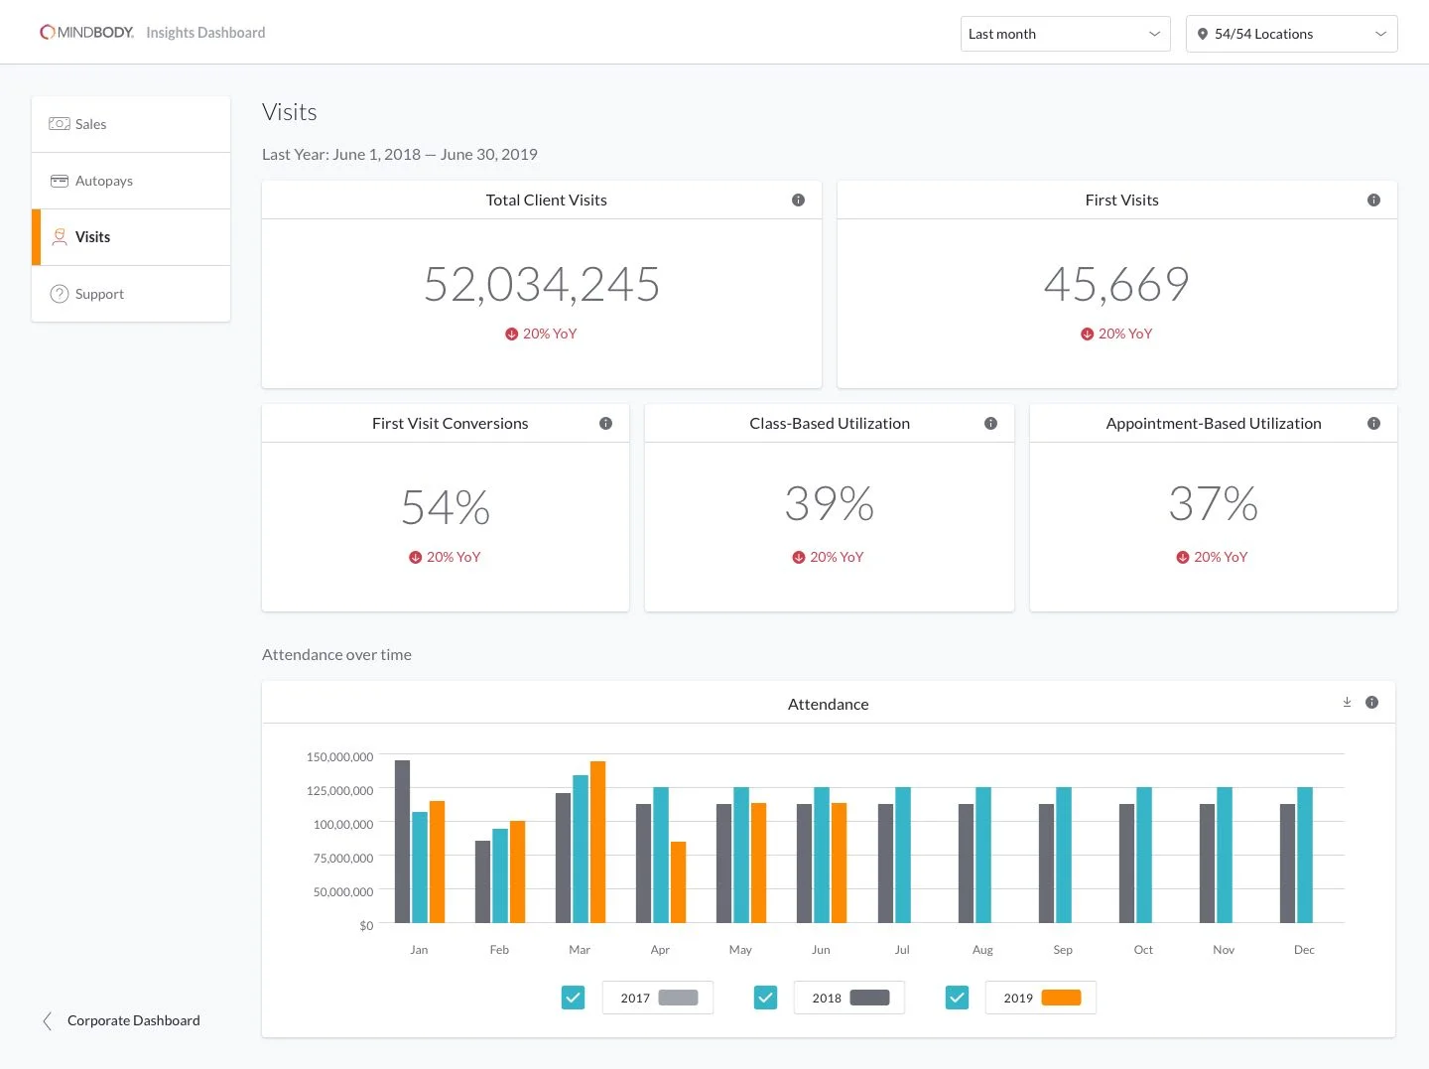
Task: Select the Visits section
Action: point(131,237)
